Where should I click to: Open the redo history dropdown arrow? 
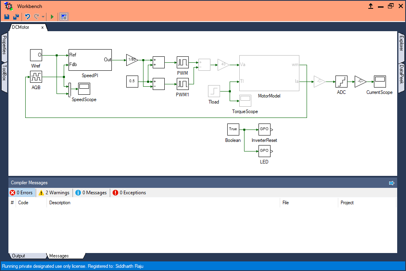click(x=43, y=17)
